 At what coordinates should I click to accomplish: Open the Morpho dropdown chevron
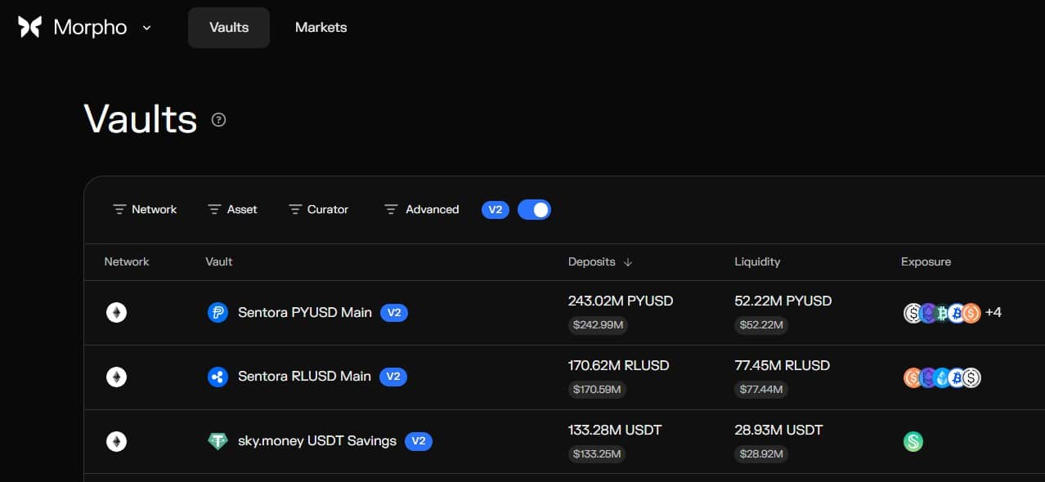coord(147,28)
